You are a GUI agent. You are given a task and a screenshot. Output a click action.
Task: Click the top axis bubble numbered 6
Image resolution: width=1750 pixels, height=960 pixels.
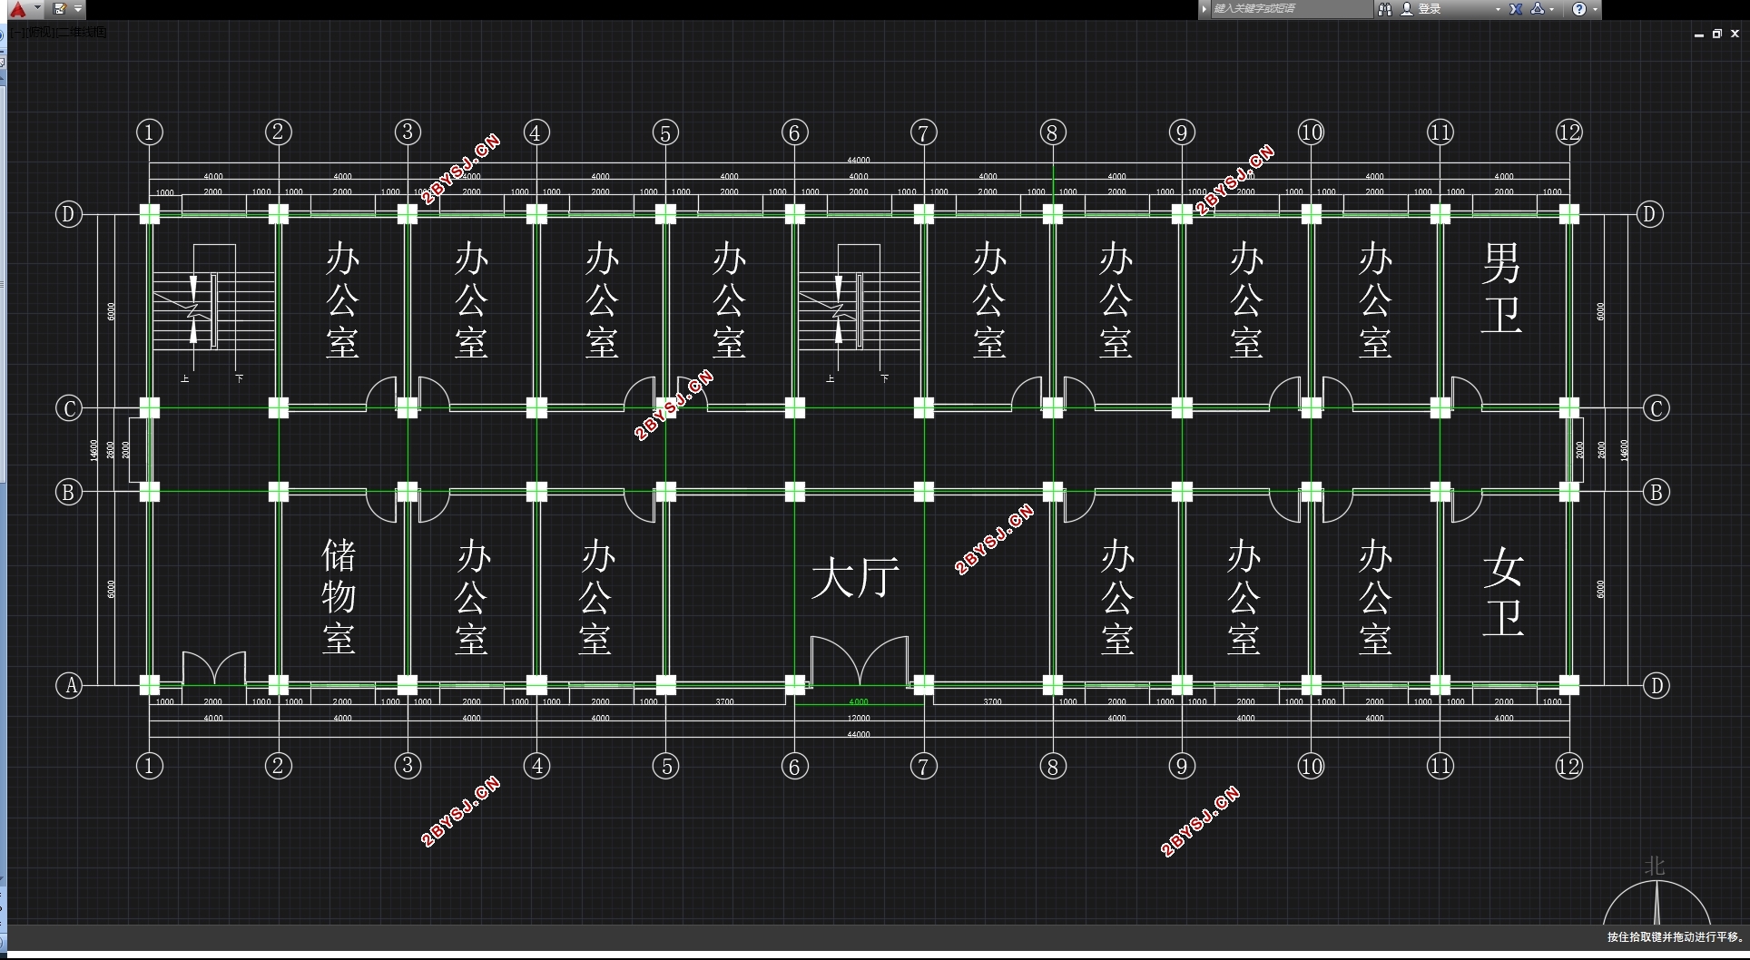794,132
